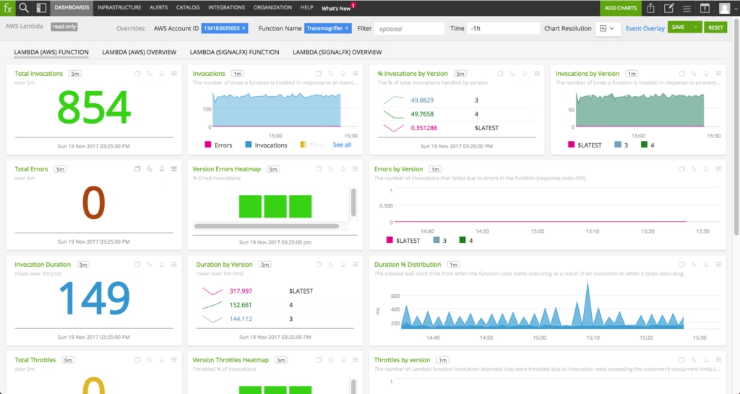This screenshot has width=740, height=394.
Task: Open the hamburger actions menu in top bar
Action: (687, 9)
